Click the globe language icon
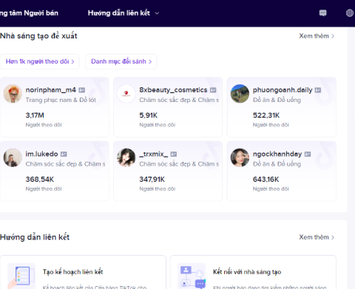 (350, 13)
